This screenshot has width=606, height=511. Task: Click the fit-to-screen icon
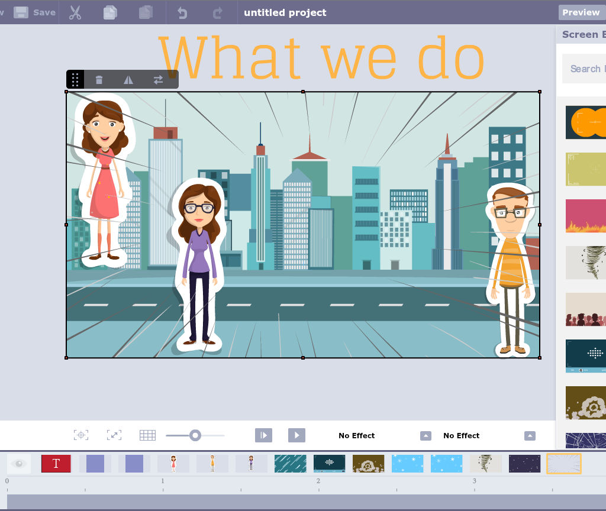114,435
